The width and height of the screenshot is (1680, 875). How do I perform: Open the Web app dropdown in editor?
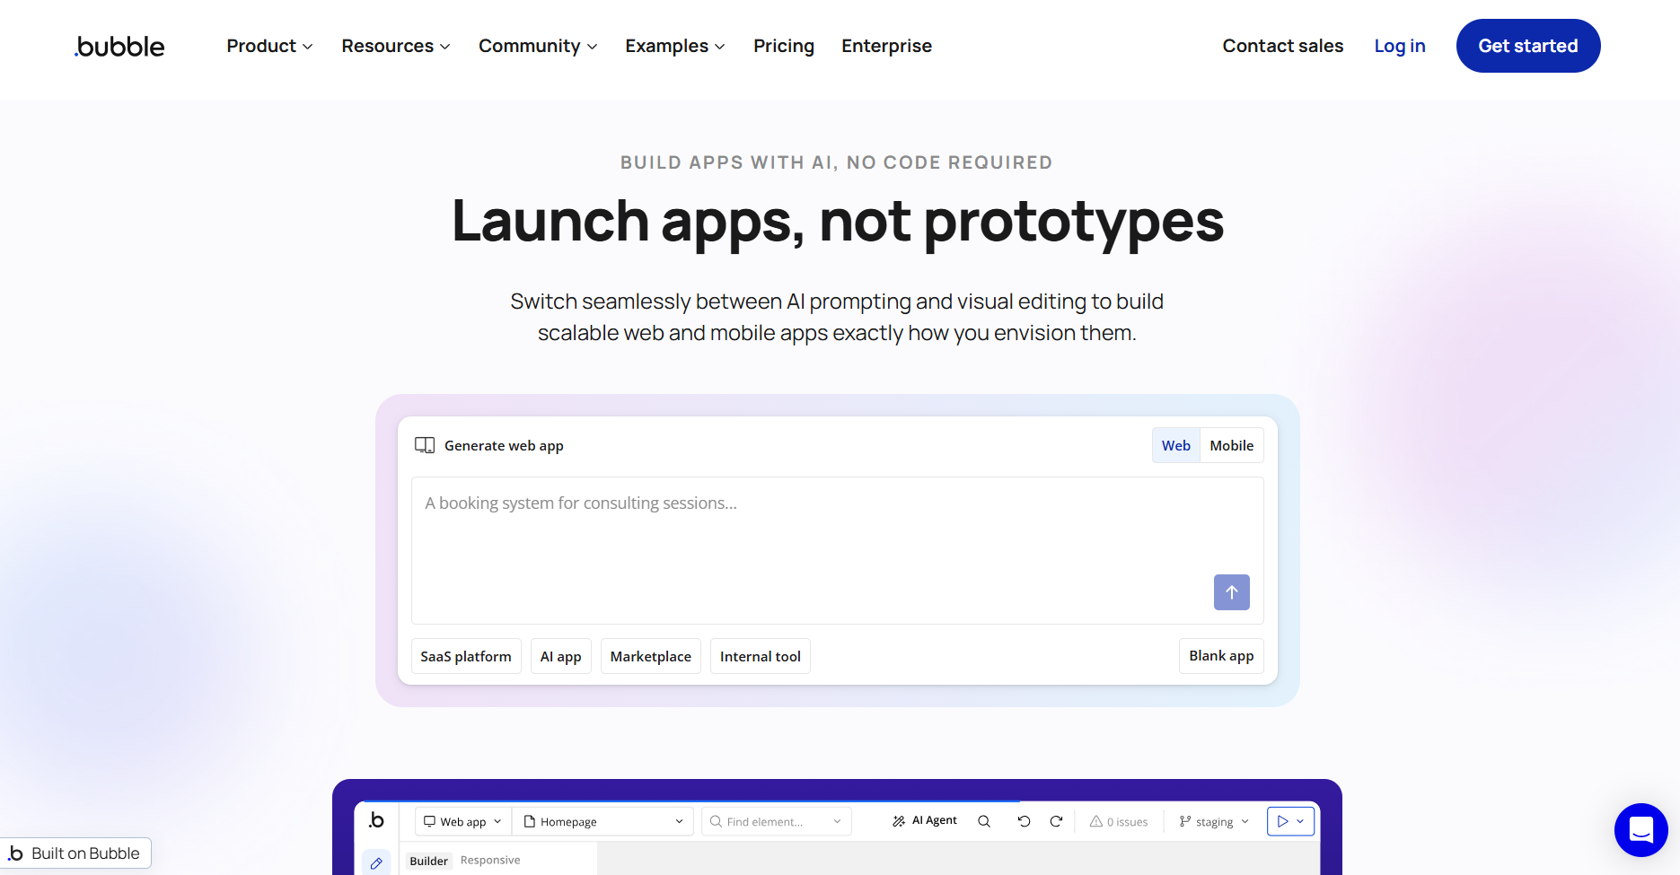[x=463, y=821]
